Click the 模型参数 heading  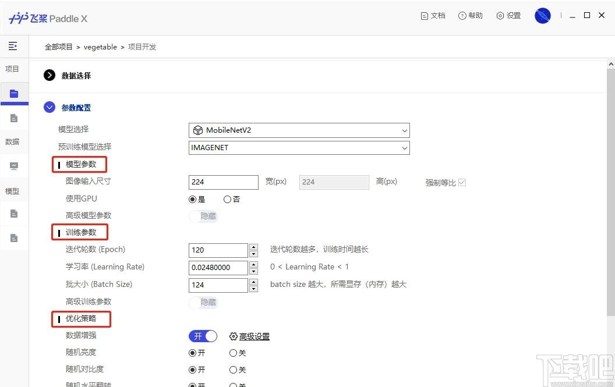click(x=81, y=164)
